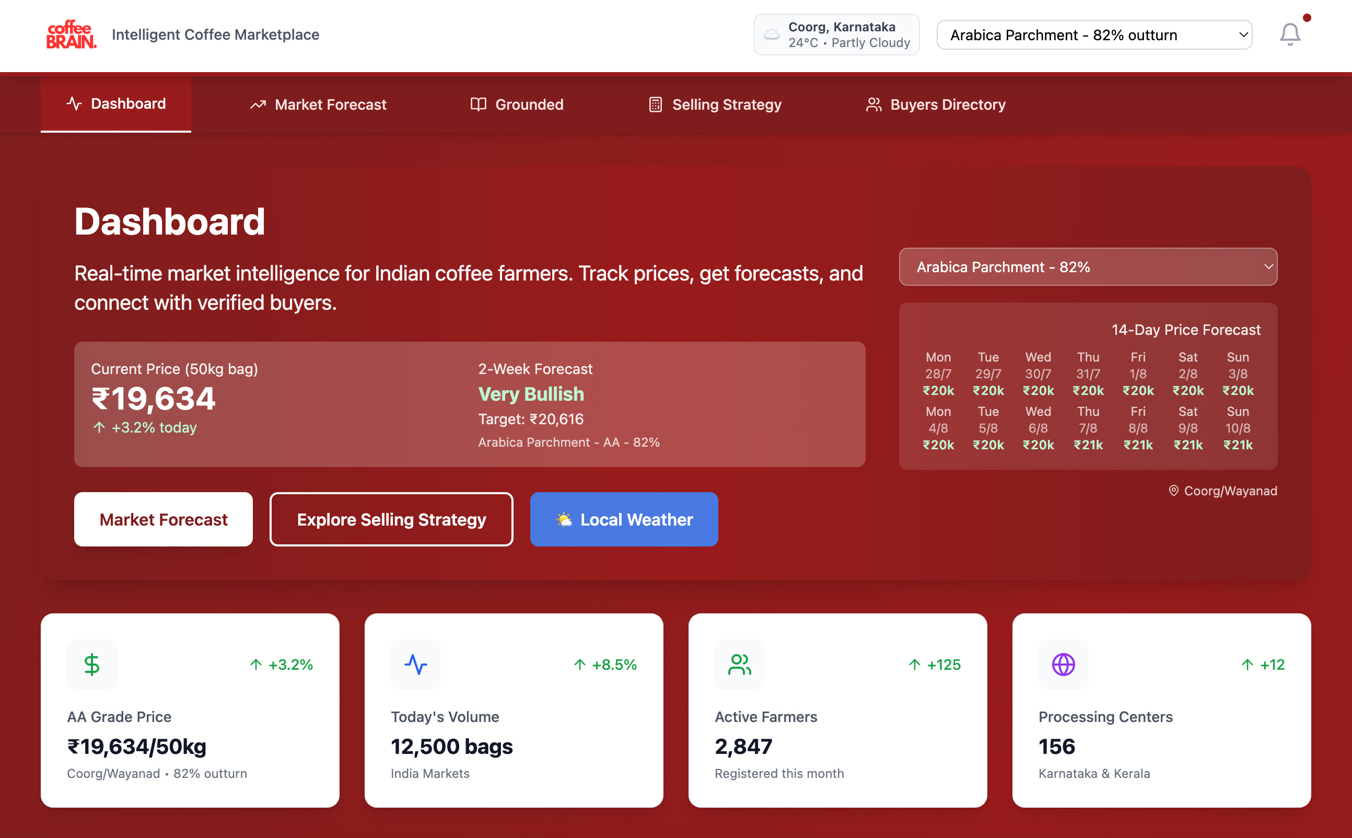Switch to the Market Forecast tab
Viewport: 1352px width, 838px height.
click(318, 104)
